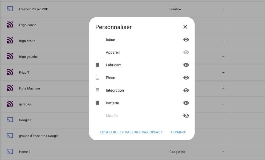Viewport: 265px width, 160px height.
Task: Hide the Intégration column
Action: point(186,90)
